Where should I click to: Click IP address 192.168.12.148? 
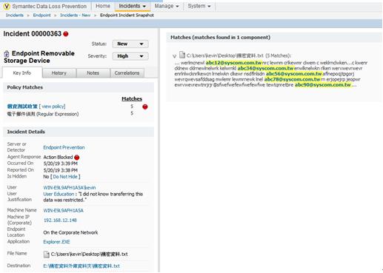tap(60, 220)
